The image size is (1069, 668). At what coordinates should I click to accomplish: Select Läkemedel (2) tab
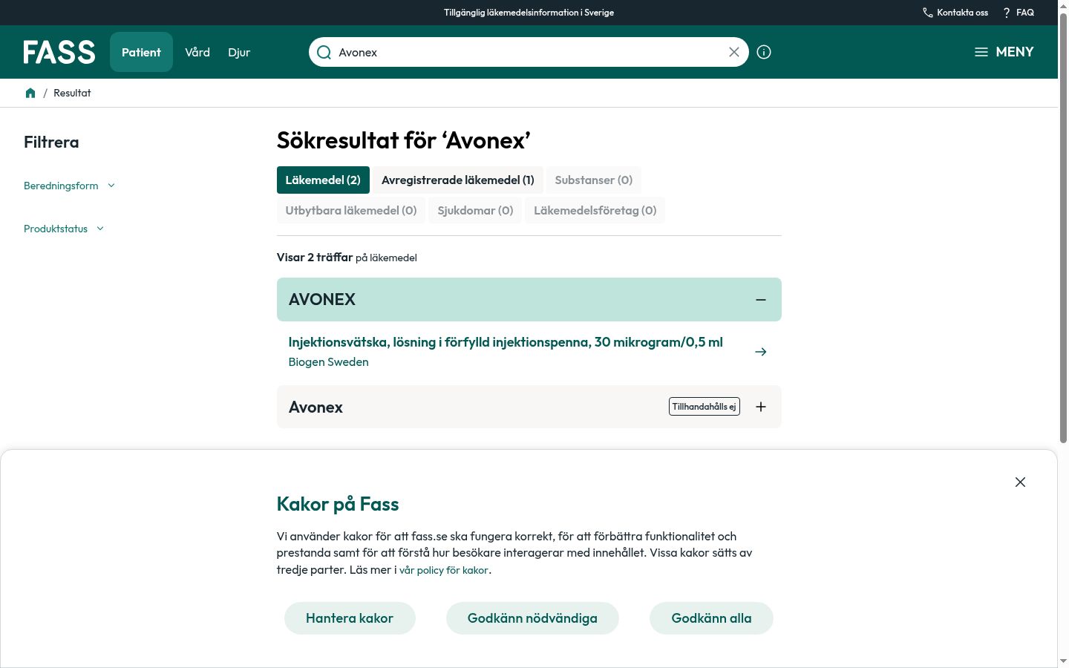click(x=323, y=180)
